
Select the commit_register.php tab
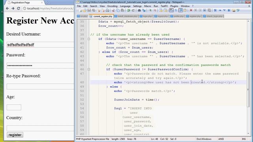click(101, 17)
